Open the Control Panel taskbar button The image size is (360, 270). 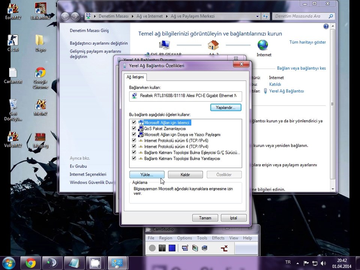point(117,263)
